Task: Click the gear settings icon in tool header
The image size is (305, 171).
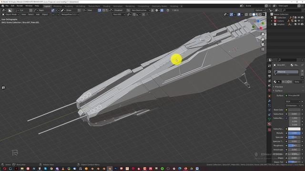Action: 157,10
